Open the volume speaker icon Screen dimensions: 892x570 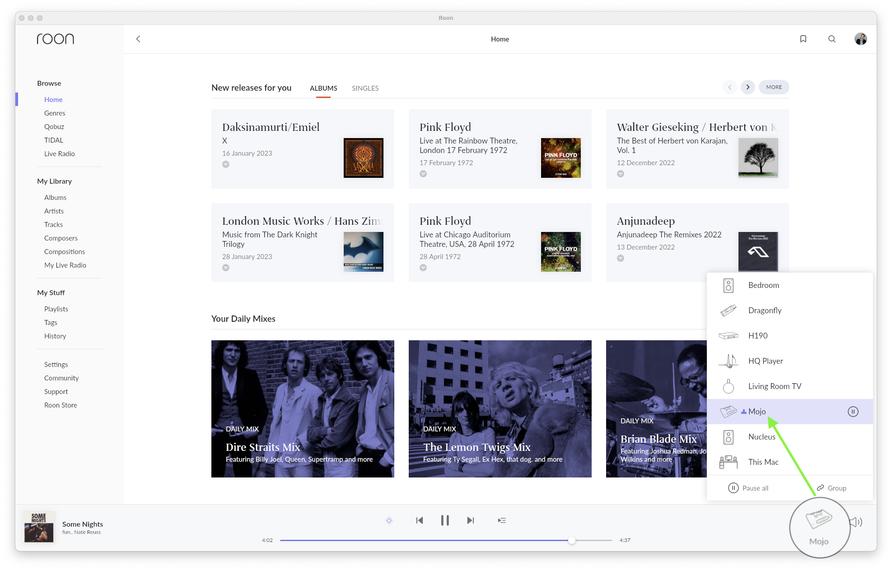[856, 522]
